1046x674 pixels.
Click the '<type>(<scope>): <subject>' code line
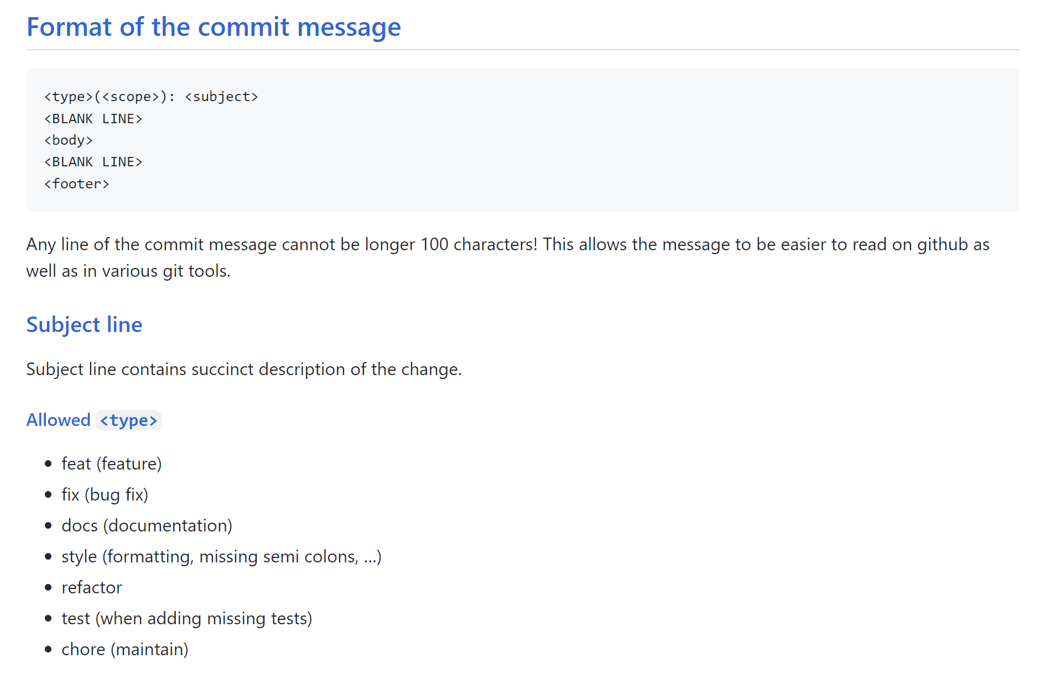(x=151, y=97)
